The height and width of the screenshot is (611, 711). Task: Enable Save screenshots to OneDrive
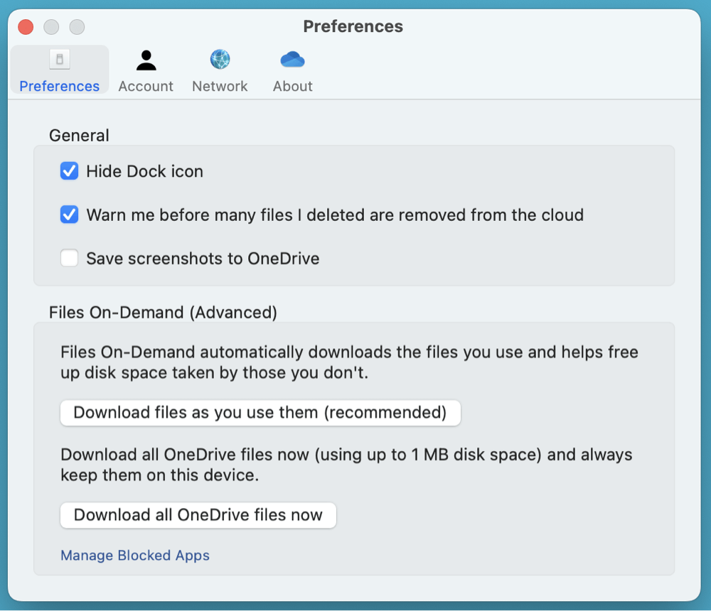pyautogui.click(x=69, y=258)
